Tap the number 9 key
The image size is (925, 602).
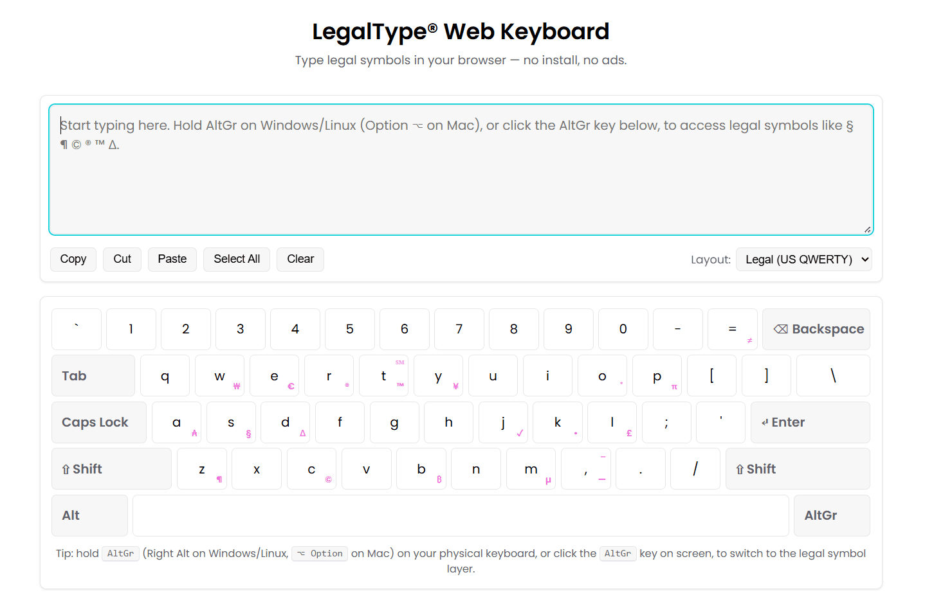tap(569, 329)
